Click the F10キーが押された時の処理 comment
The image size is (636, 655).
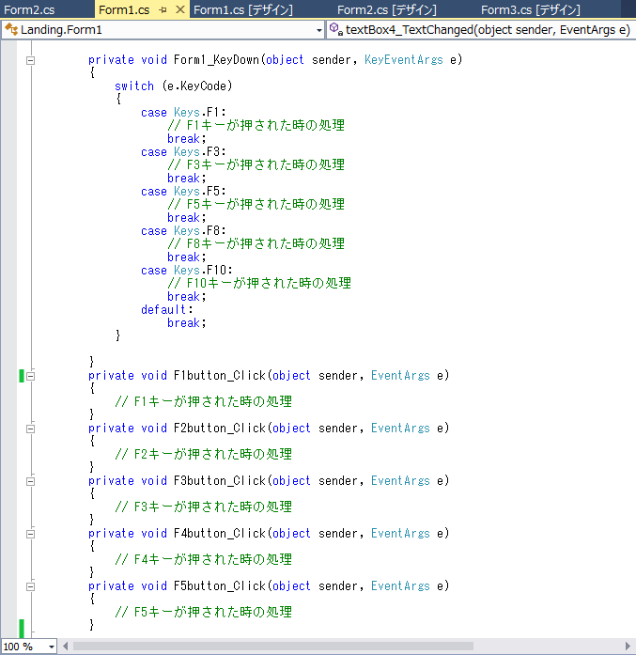(x=259, y=283)
